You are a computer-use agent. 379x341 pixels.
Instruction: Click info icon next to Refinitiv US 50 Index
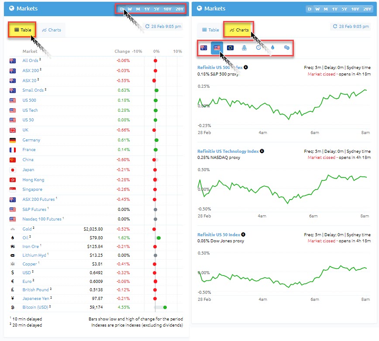243,234
